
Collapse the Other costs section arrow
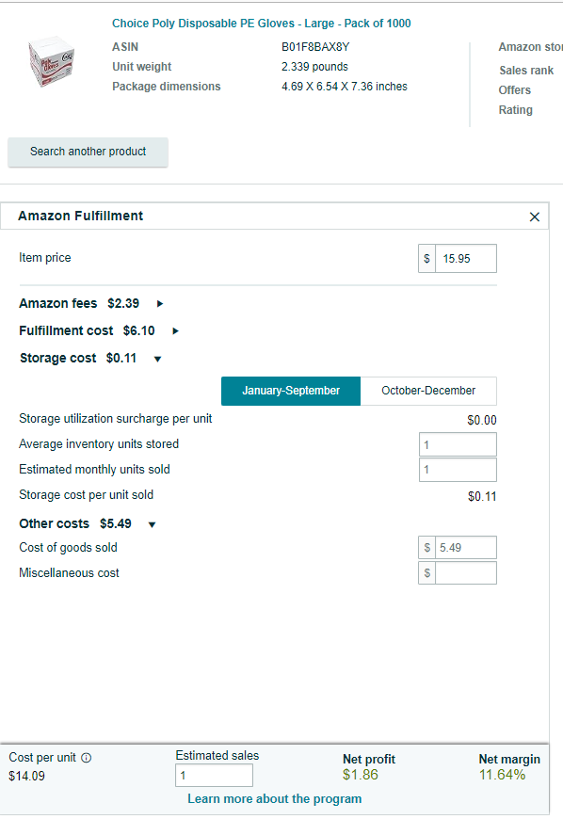[152, 524]
